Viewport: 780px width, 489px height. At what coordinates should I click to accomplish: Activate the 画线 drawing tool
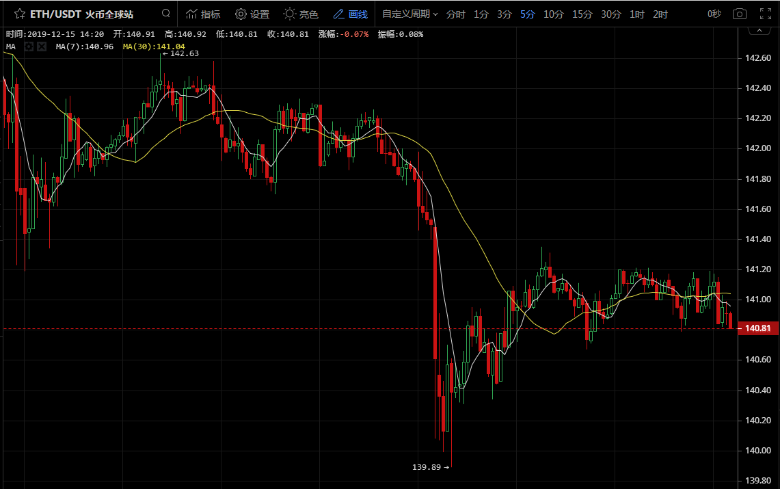pyautogui.click(x=350, y=14)
